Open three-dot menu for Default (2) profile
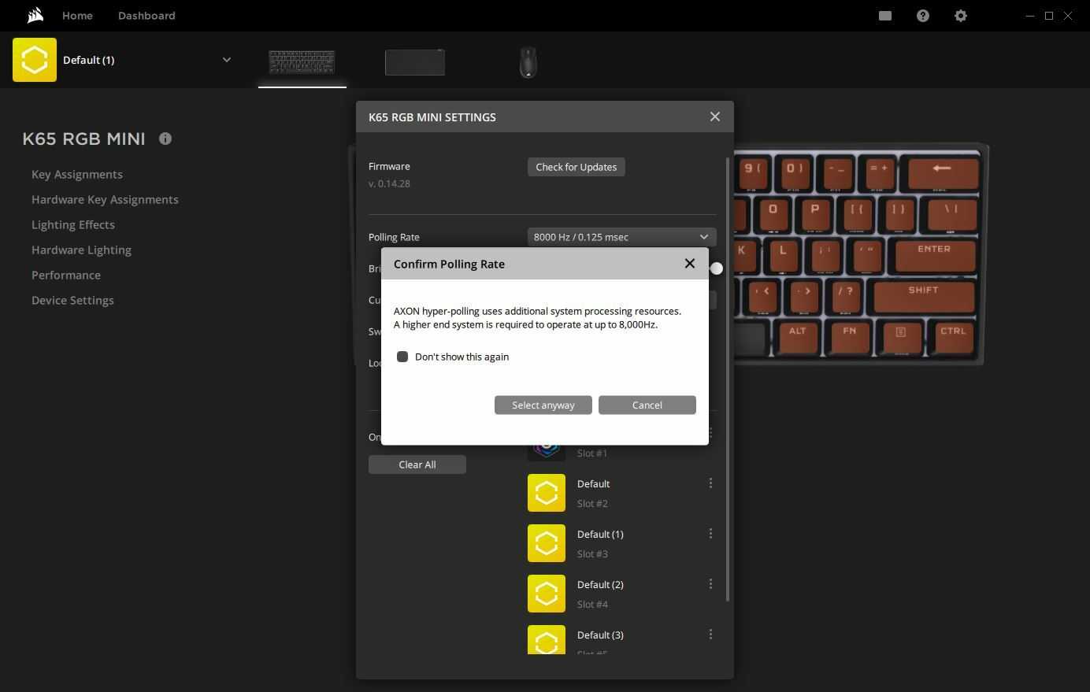Viewport: 1090px width, 692px height. click(710, 584)
